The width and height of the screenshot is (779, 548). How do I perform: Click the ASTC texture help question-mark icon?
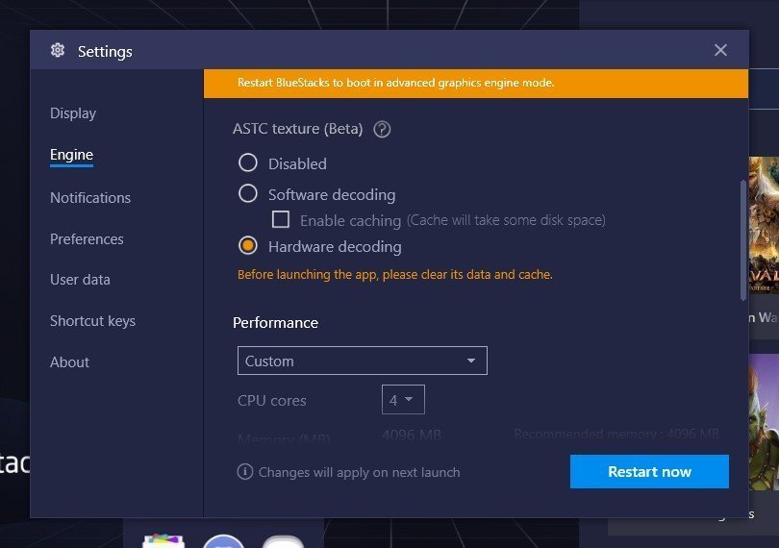tap(382, 129)
